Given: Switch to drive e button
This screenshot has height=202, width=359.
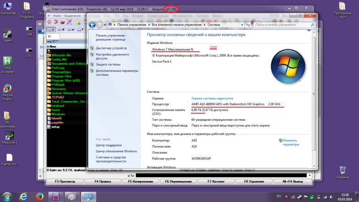Looking at the screenshot, I should (x=71, y=30).
